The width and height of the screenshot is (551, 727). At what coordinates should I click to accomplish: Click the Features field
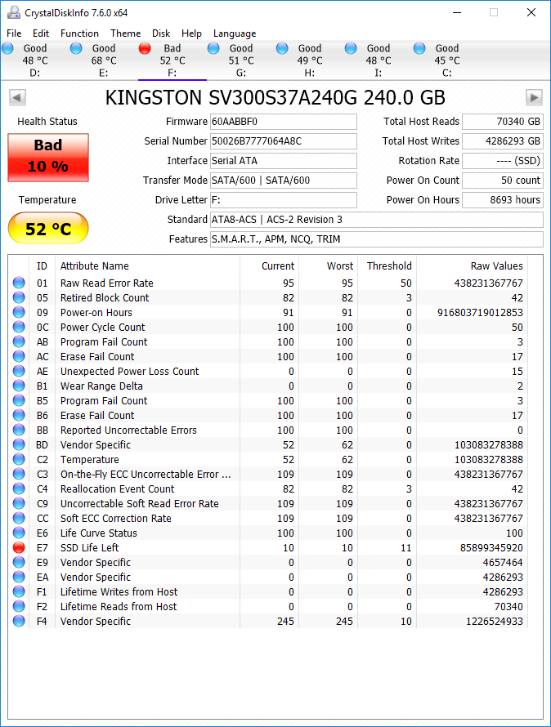pyautogui.click(x=377, y=239)
